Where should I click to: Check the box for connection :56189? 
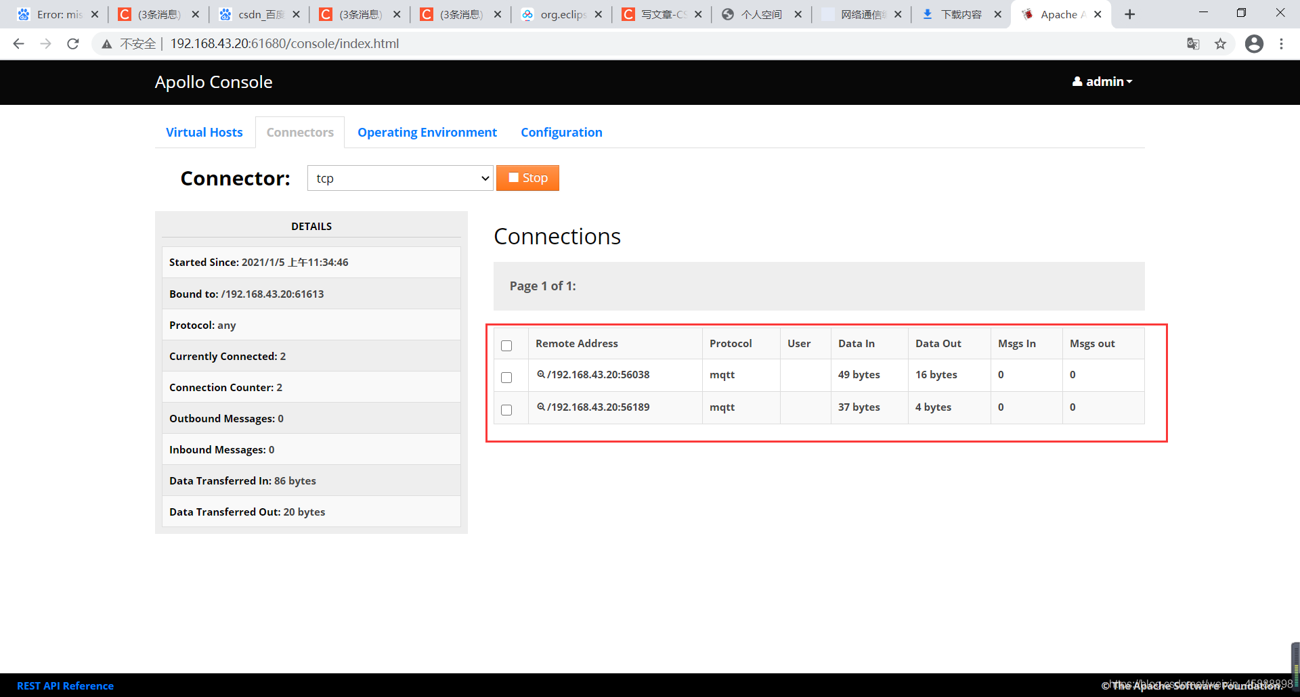[x=506, y=410]
